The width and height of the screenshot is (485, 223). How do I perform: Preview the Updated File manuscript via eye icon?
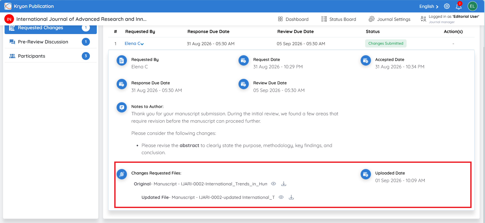point(281,197)
